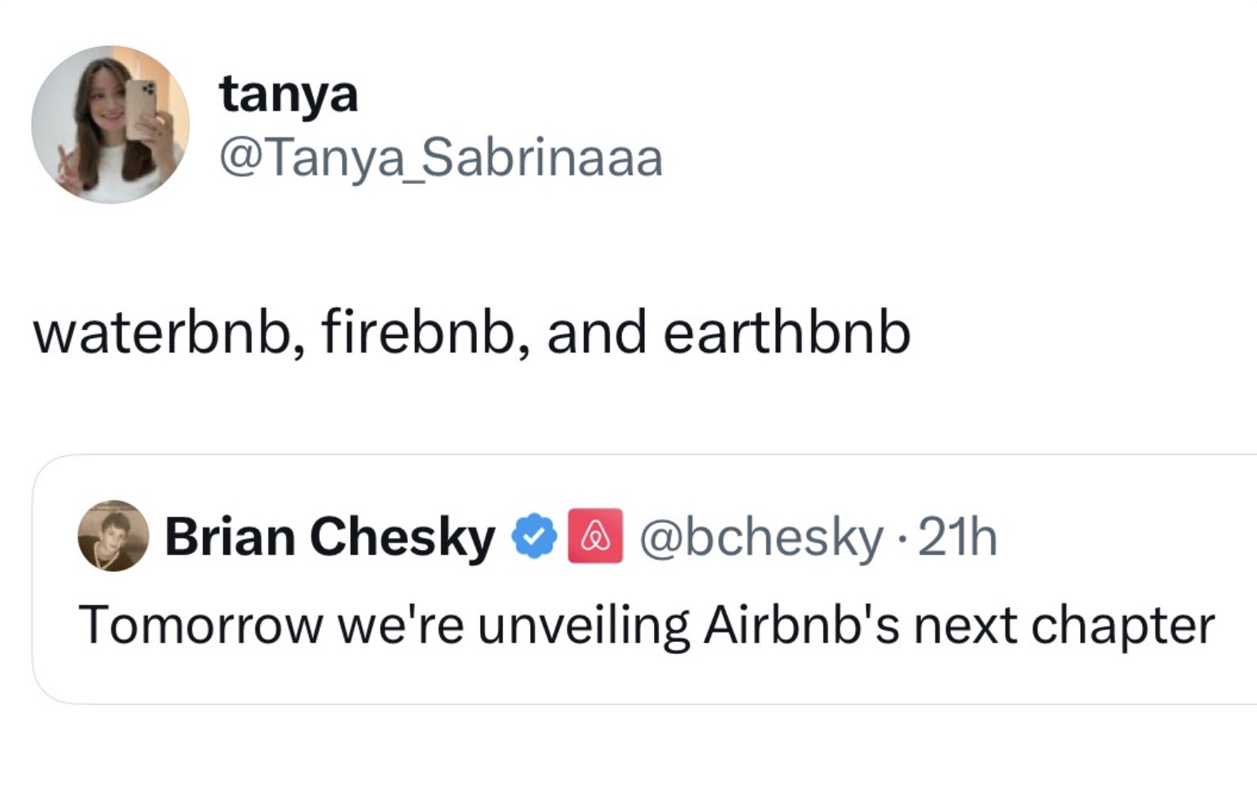Click blank space right of 21h in quote card
The height and width of the screenshot is (792, 1257).
point(1127,537)
